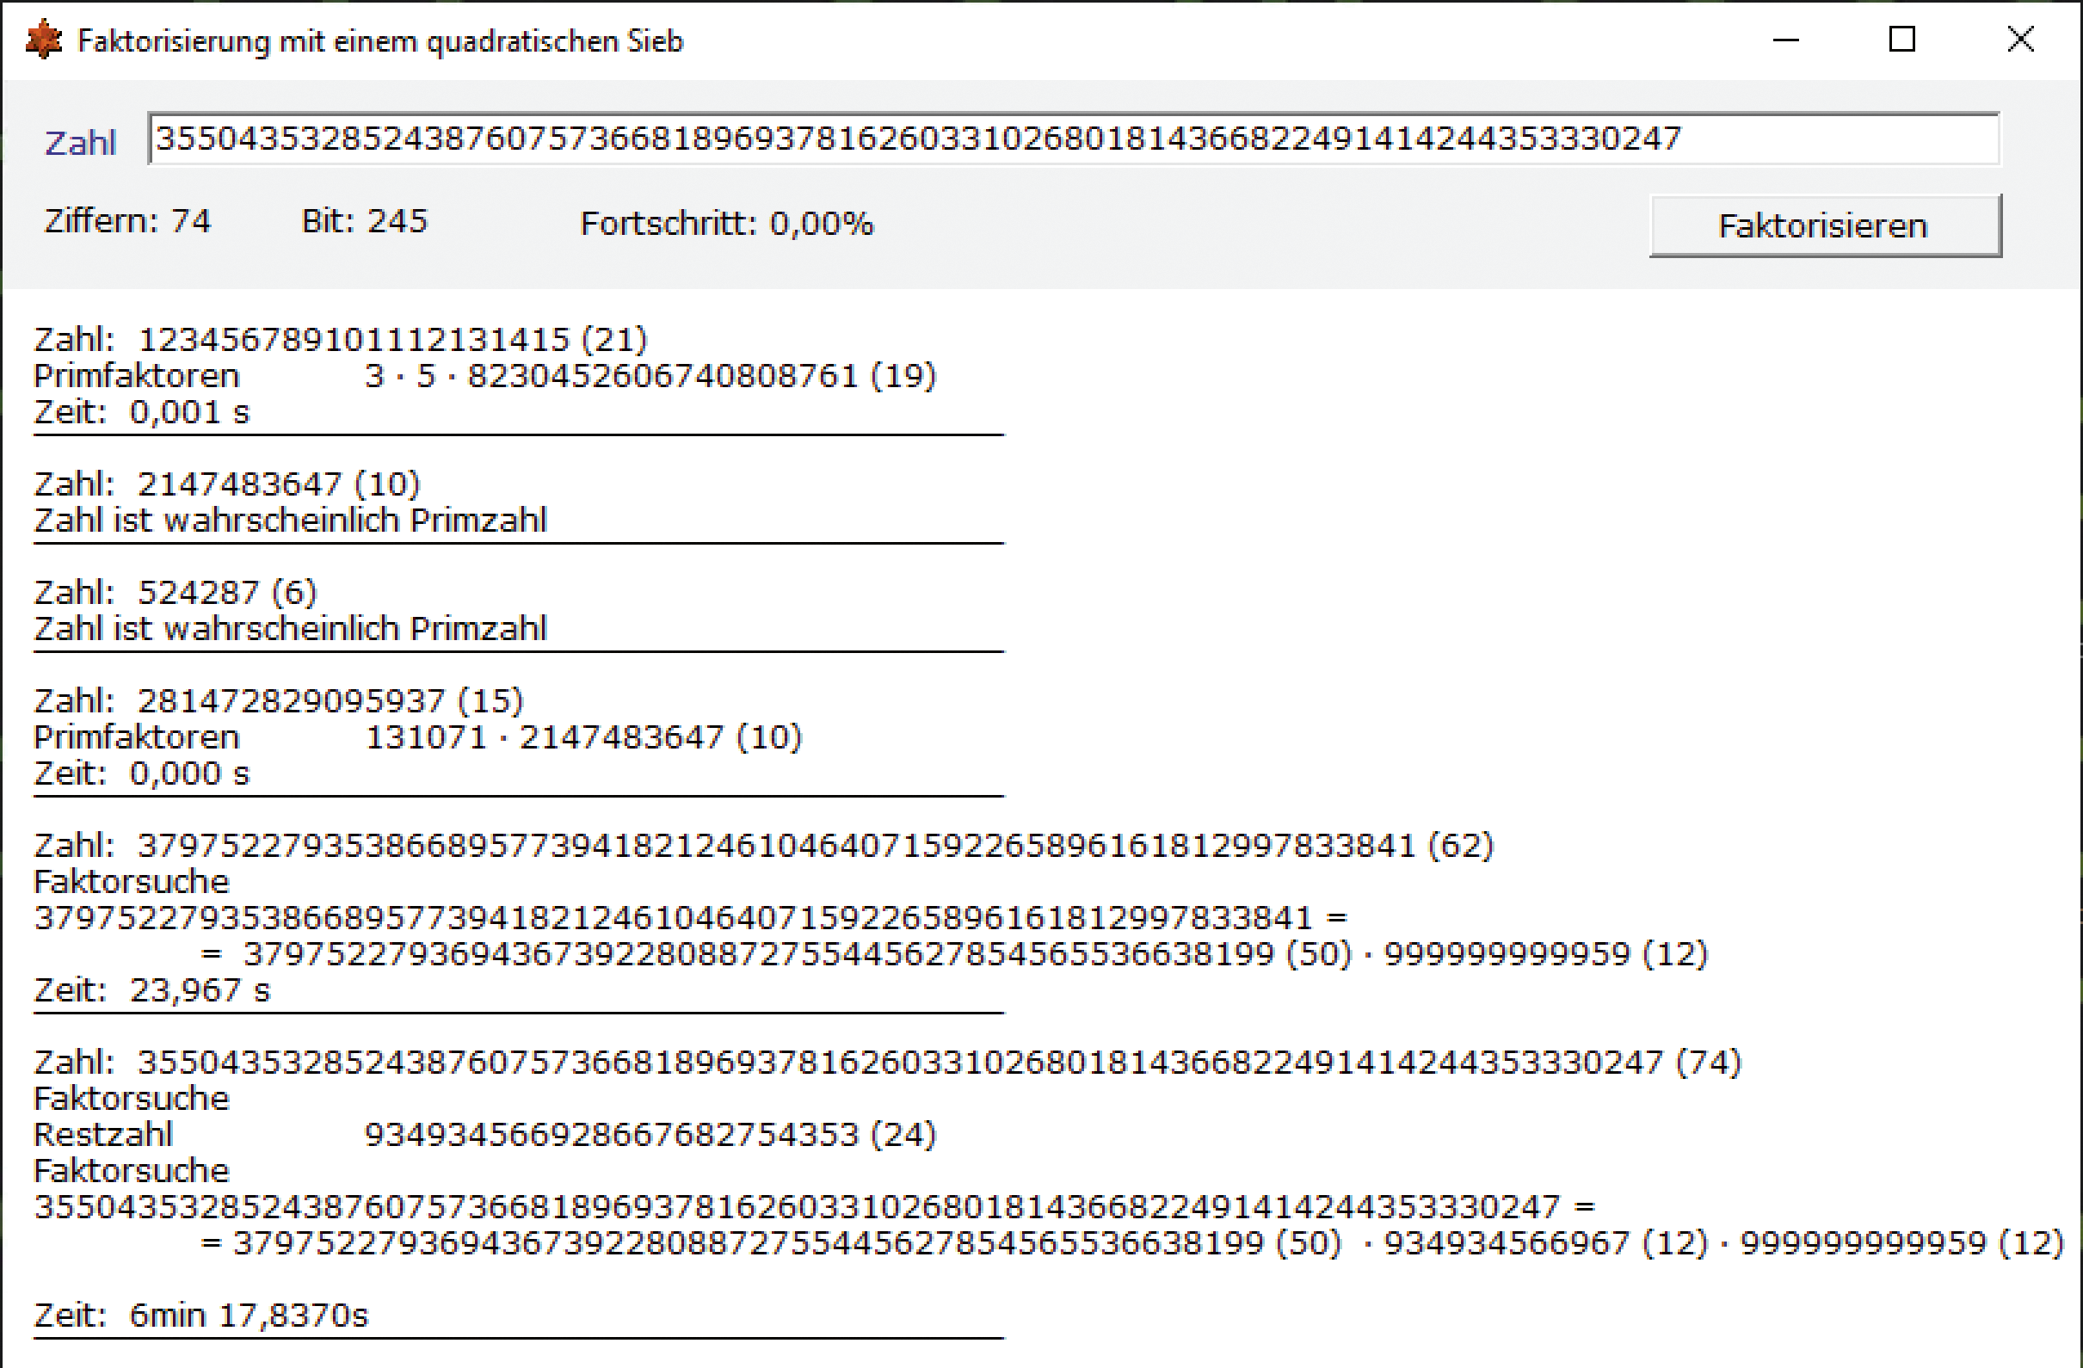Viewport: 2083px width, 1368px height.
Task: Click the Faktorisieren button
Action: click(x=1824, y=225)
